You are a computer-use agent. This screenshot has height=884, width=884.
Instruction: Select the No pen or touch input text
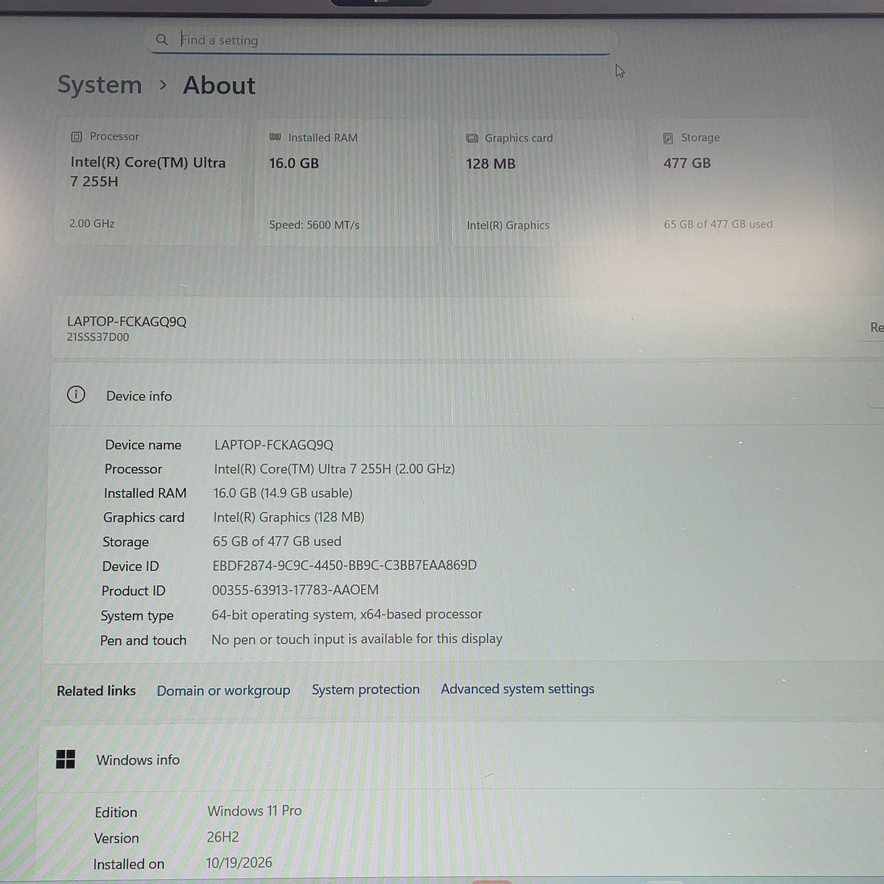click(x=357, y=639)
